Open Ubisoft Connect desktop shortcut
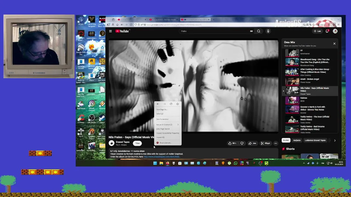Screen dimensions: 351x197 (x=92, y=105)
